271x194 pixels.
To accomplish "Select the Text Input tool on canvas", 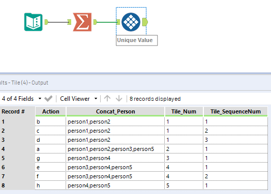I will point(34,22).
